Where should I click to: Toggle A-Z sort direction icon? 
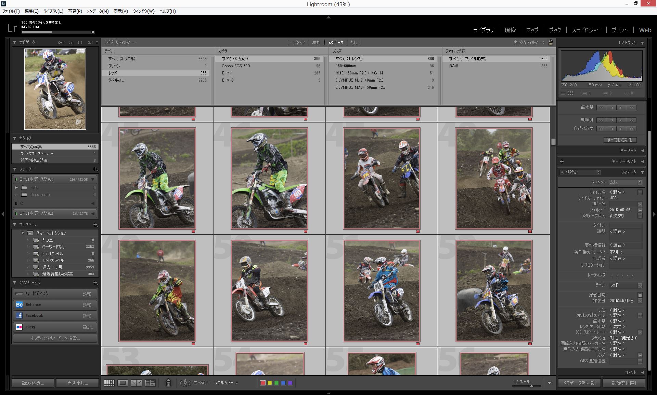[x=185, y=383]
